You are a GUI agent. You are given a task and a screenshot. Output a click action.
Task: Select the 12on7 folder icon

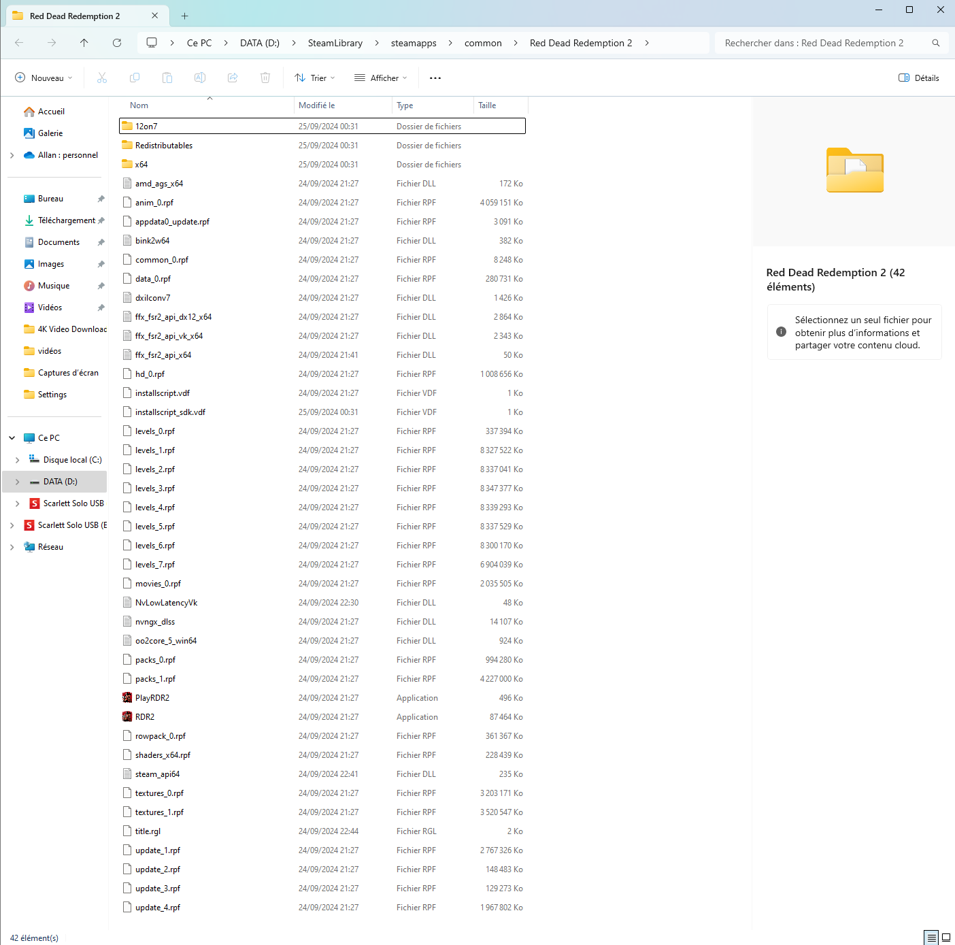[x=127, y=126]
